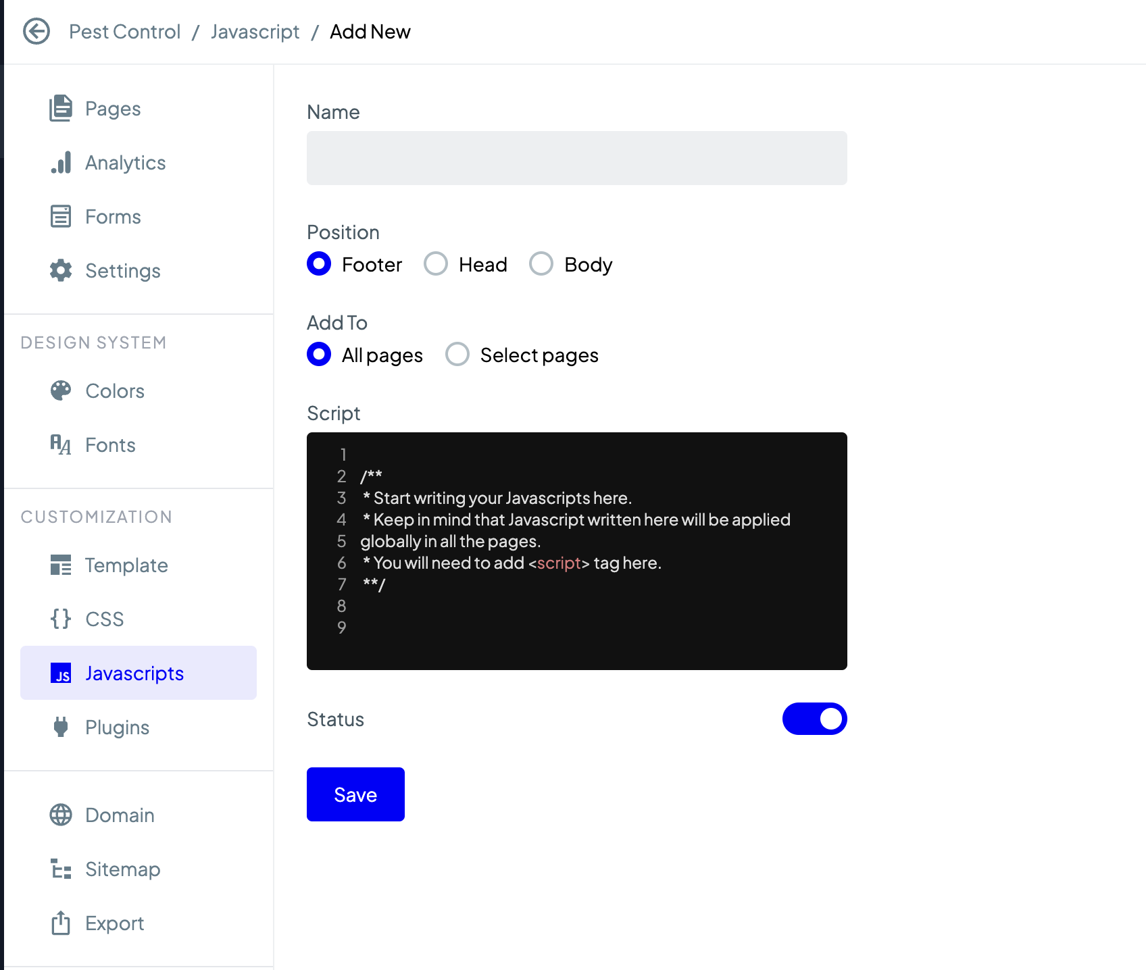Screen dimensions: 1146x970
Task: Click the CSS curly braces icon
Action: click(x=61, y=619)
